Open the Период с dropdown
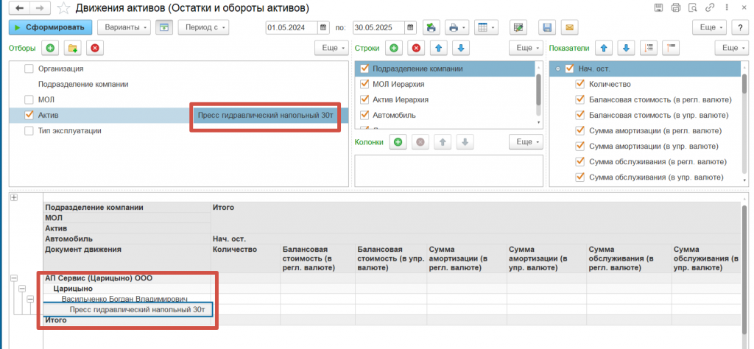Image resolution: width=754 pixels, height=349 pixels. 203,27
